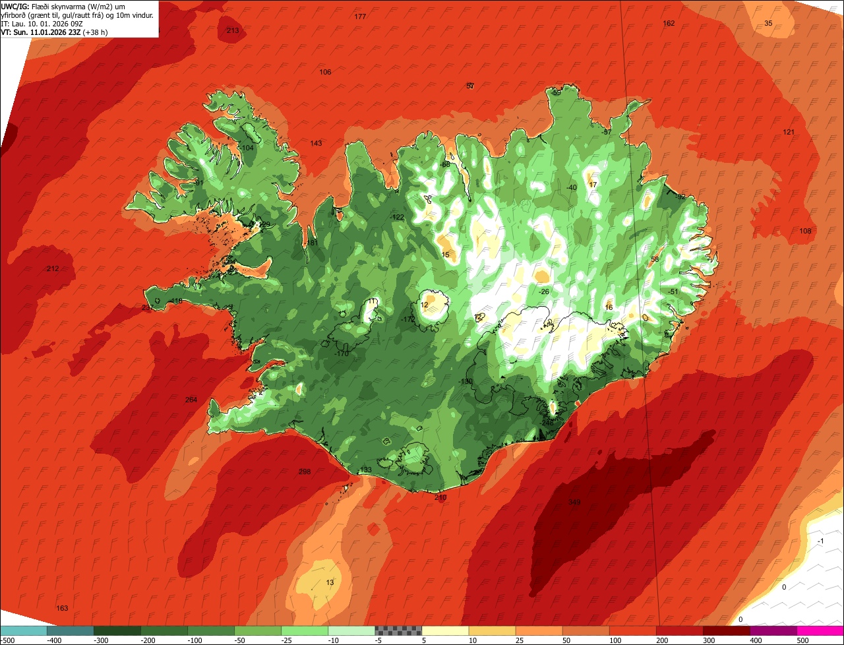Click the -25 to -10 bright green swatch

[x=304, y=630]
